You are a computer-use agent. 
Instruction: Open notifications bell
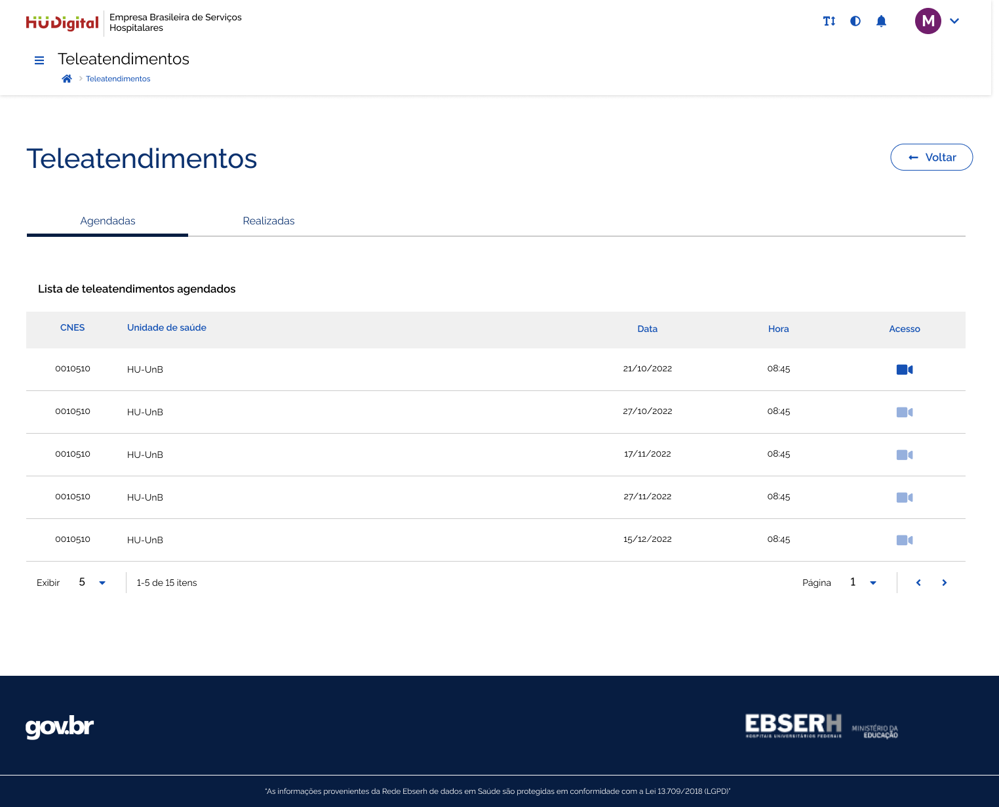[x=882, y=21]
